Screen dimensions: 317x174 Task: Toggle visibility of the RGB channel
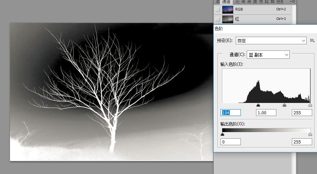tap(217, 10)
